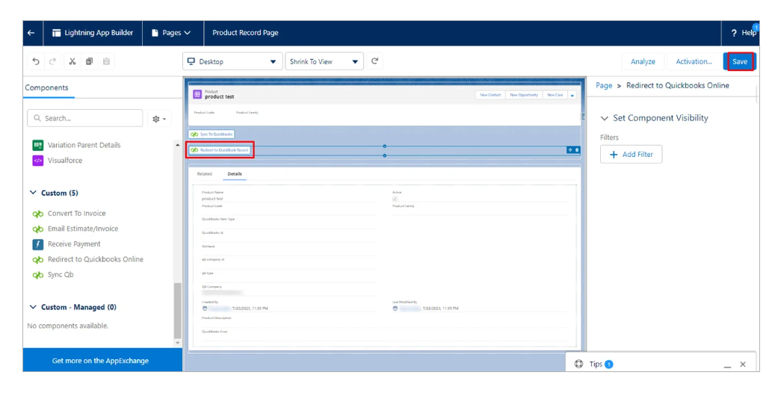
Task: Click the copy icon in the toolbar
Action: (90, 62)
